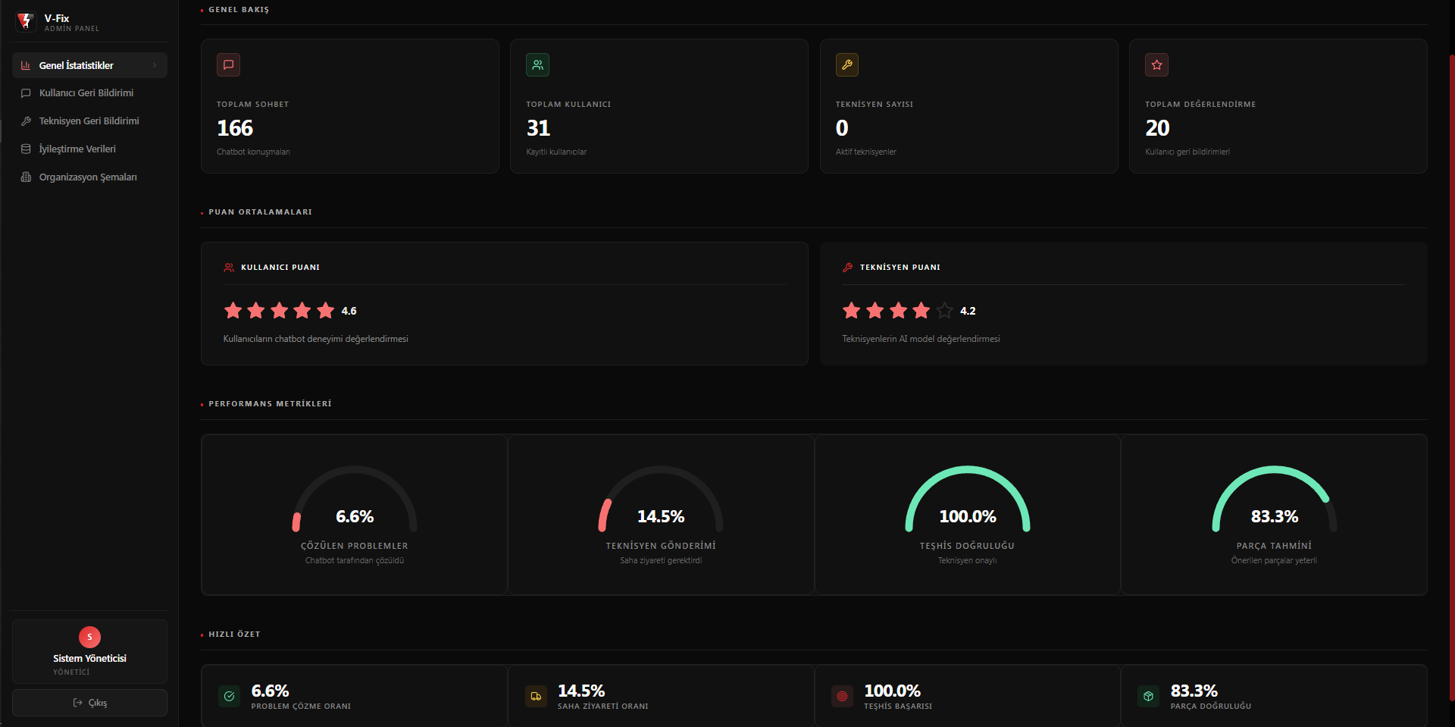Click chat bubble icon beside Kullanıcı Geri Bildirimi
This screenshot has height=727, width=1455.
[x=26, y=93]
